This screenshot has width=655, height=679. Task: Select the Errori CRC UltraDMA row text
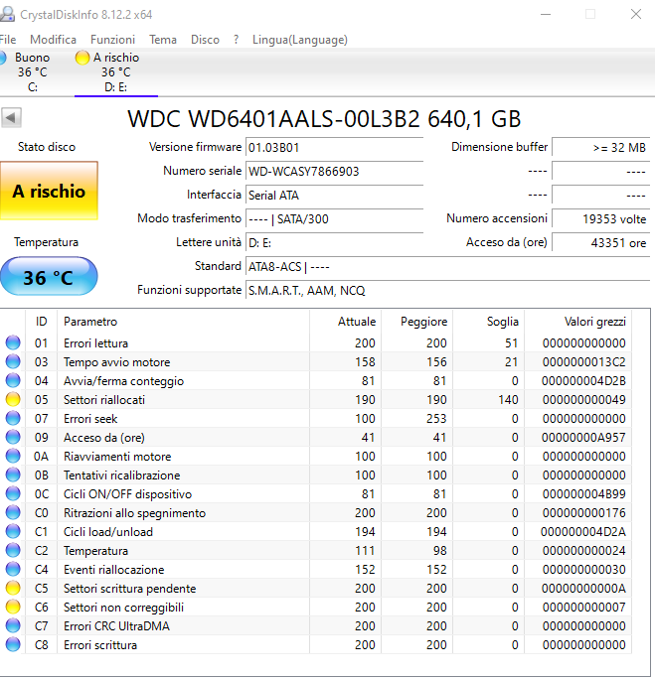click(x=116, y=626)
